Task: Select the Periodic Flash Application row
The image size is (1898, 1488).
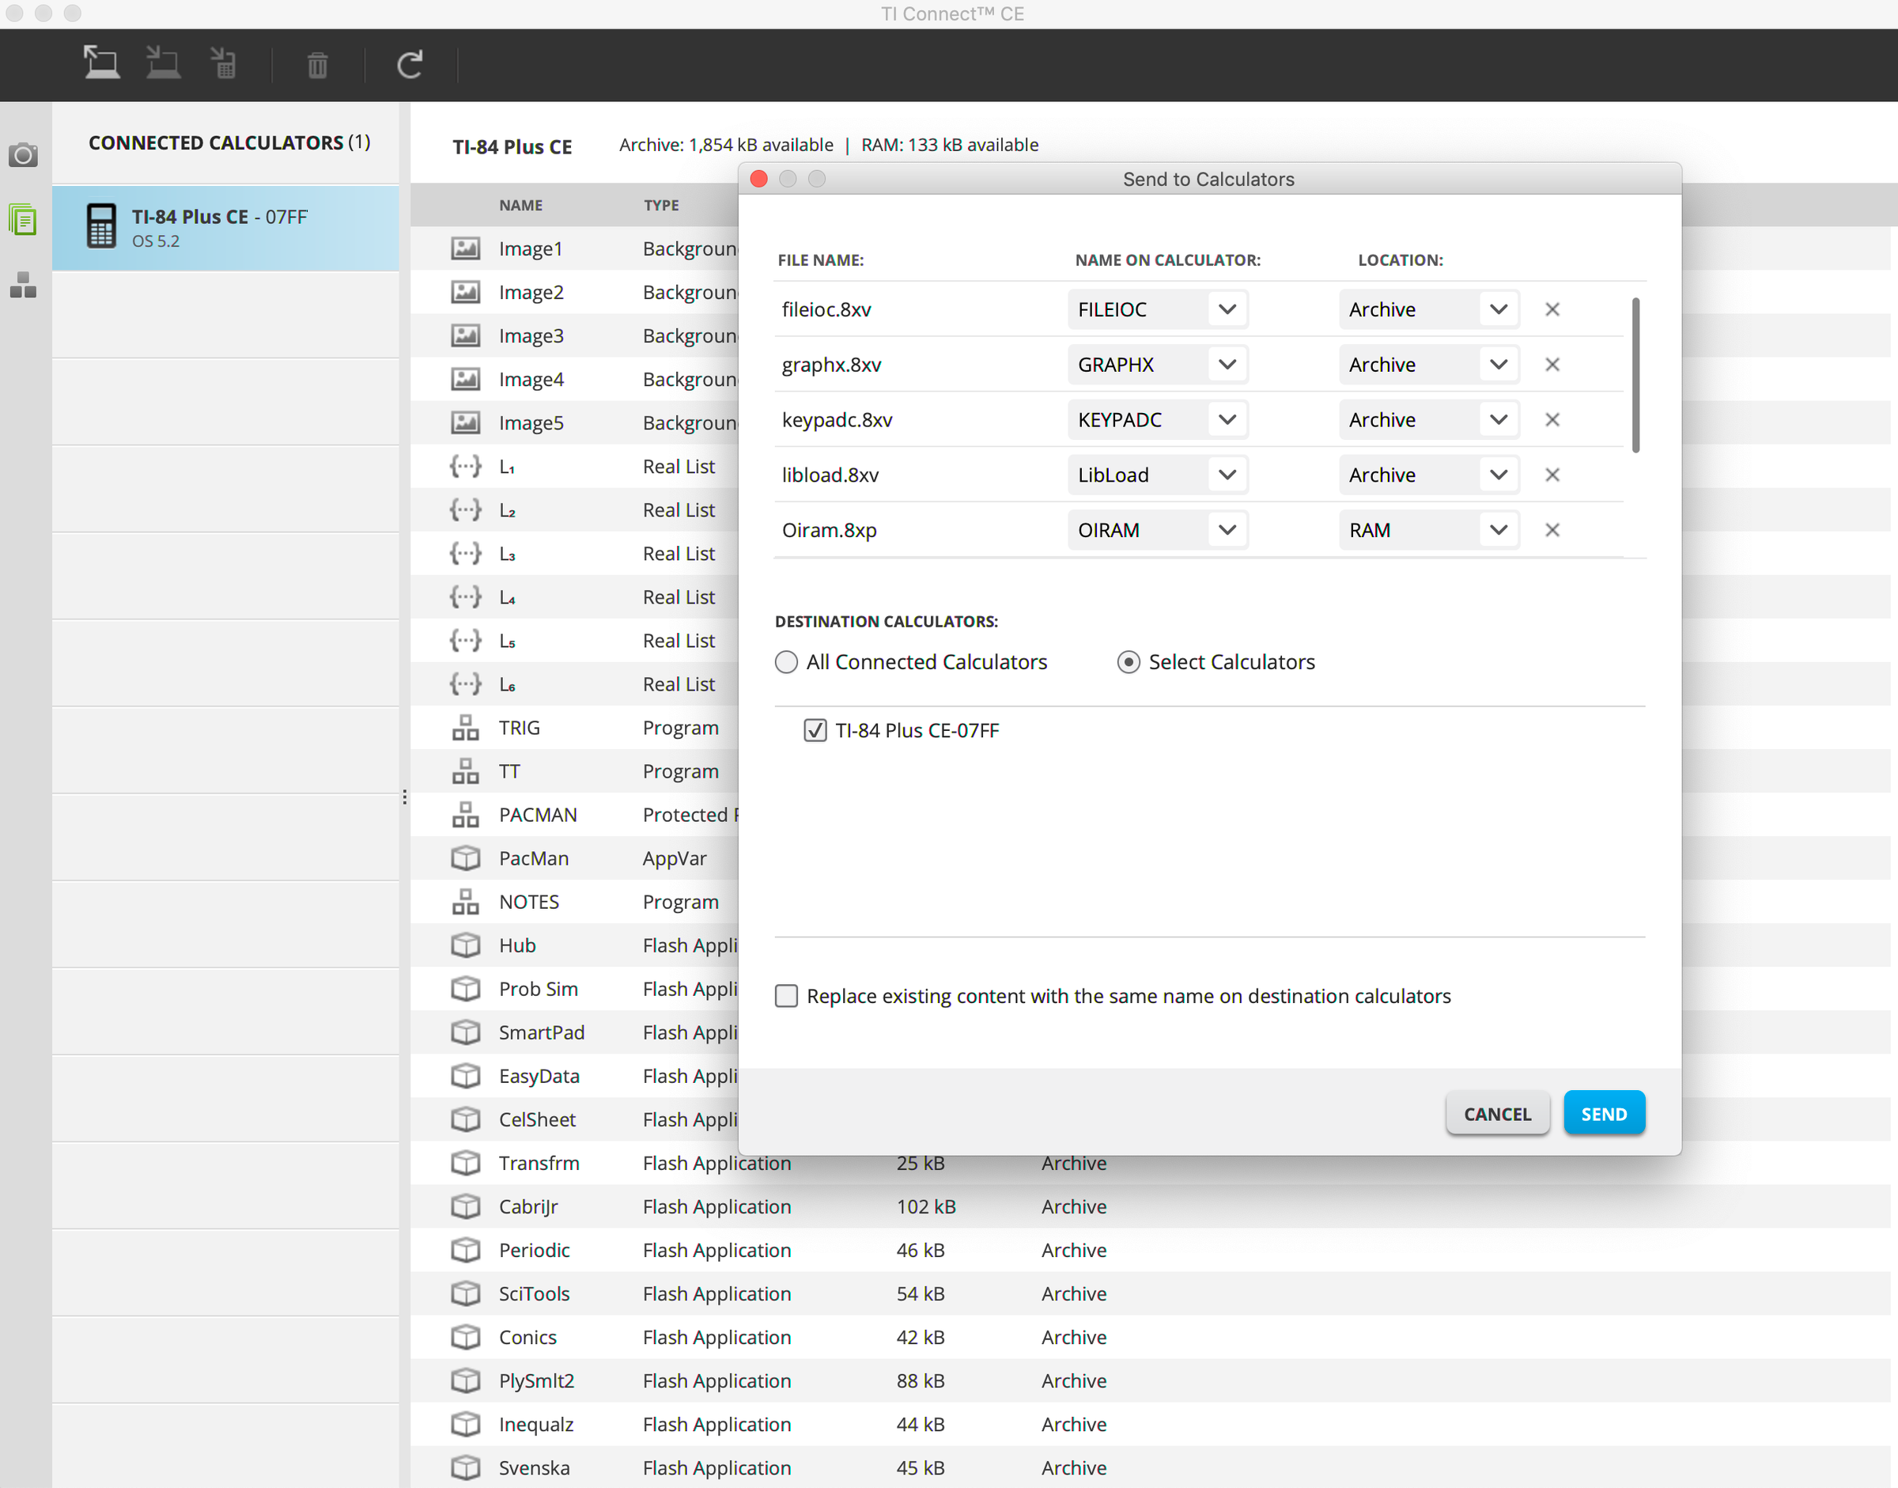Action: (x=534, y=1250)
